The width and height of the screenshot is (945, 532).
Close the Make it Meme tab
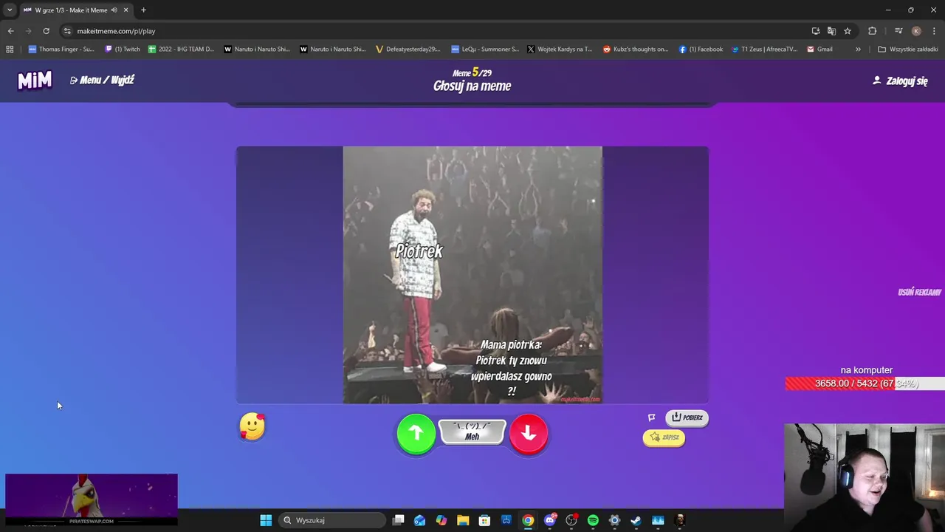[x=126, y=10]
